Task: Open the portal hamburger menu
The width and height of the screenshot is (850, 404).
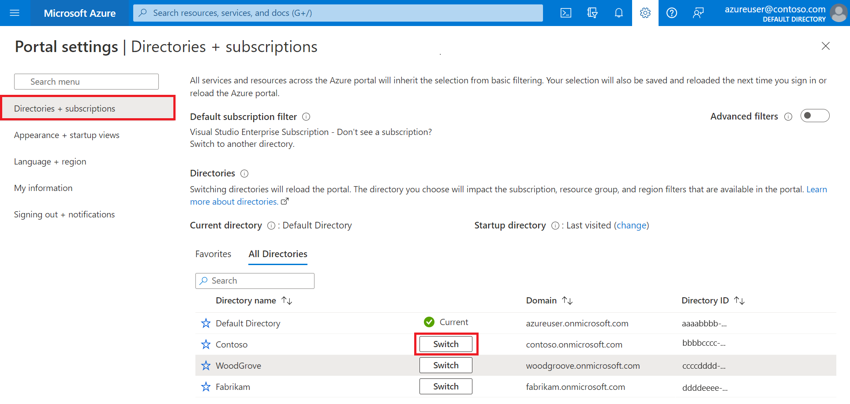Action: [x=15, y=13]
